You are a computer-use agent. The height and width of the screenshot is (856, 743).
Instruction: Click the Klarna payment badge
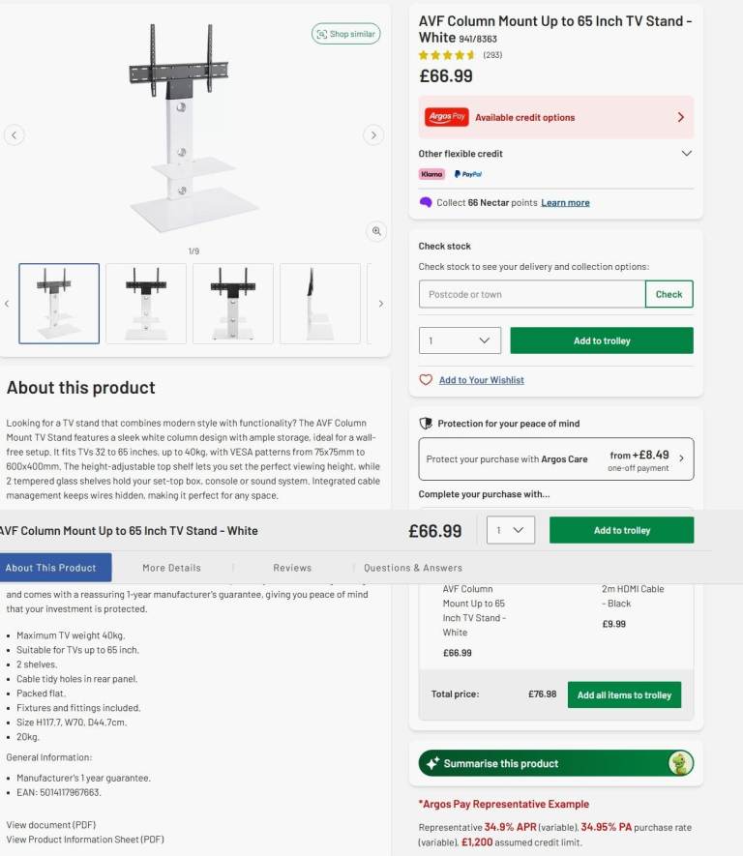coord(431,174)
